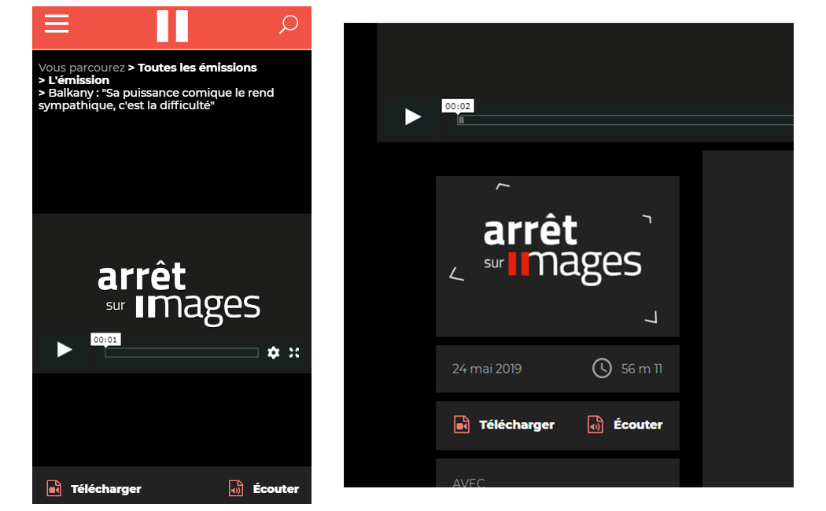
Task: Go to the "Toutes les émissions" breadcrumb
Action: [197, 68]
